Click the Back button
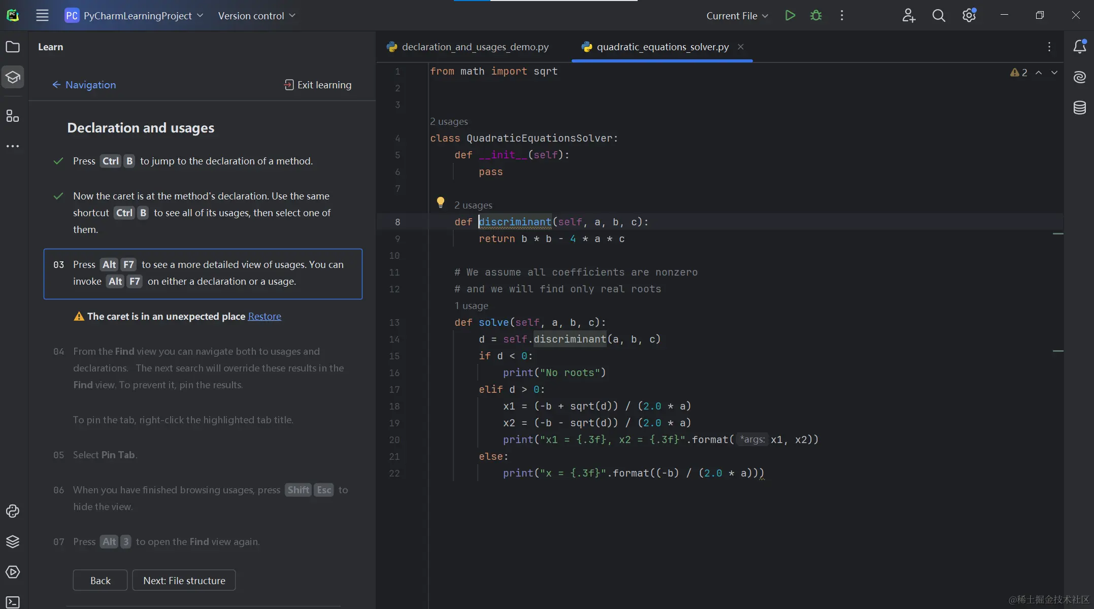 click(x=100, y=580)
